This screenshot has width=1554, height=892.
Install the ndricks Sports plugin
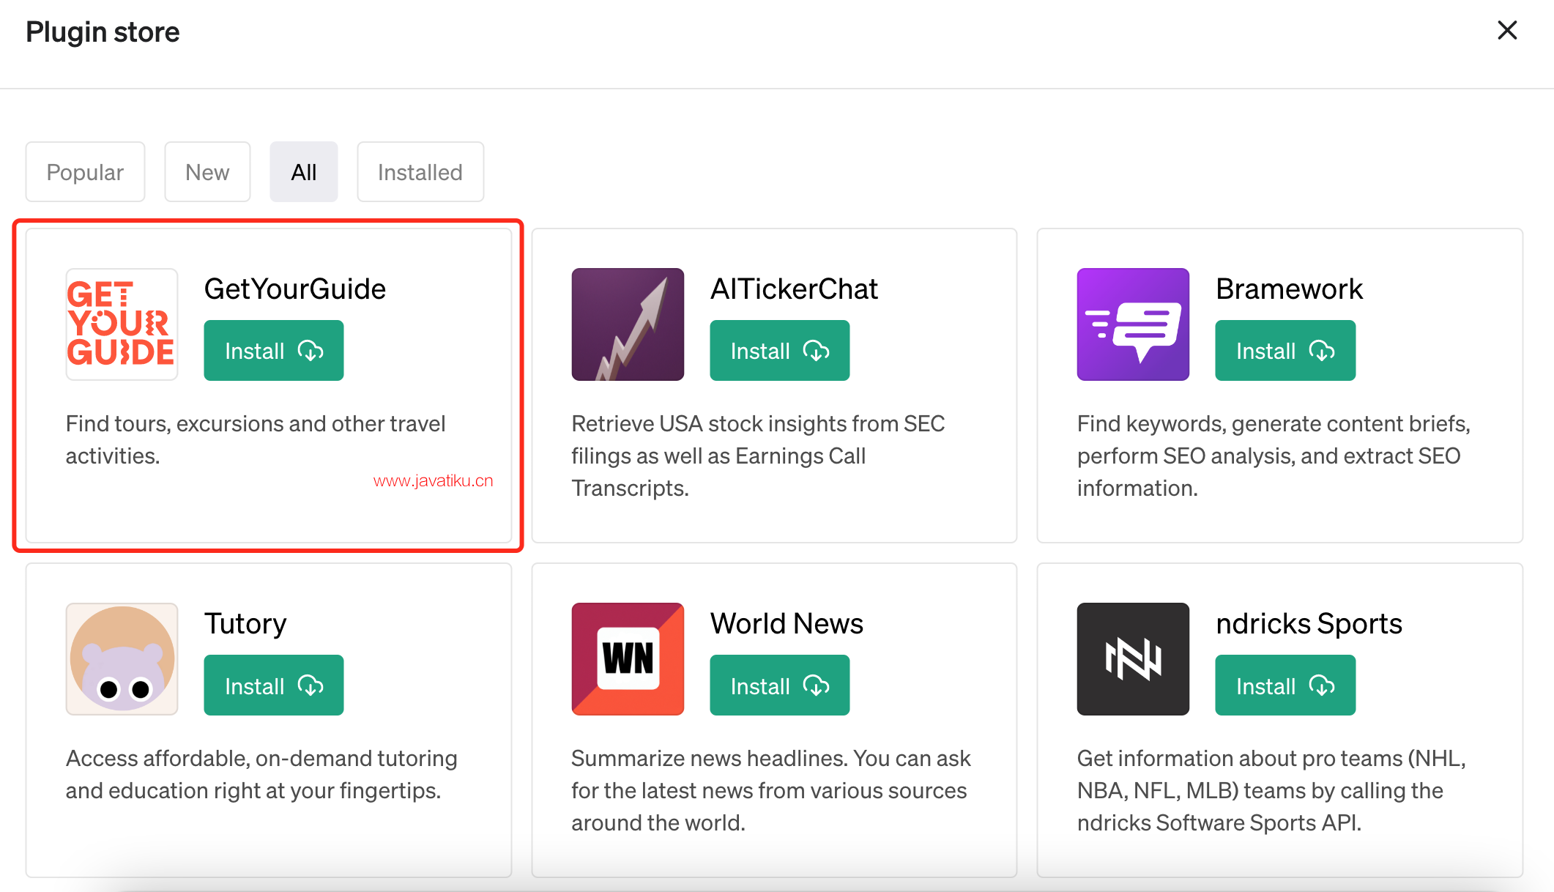tap(1285, 685)
